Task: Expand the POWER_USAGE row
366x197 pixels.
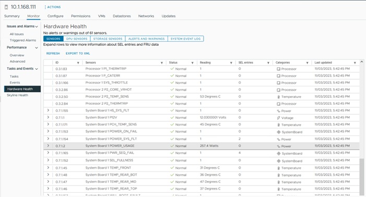Action: (48, 146)
